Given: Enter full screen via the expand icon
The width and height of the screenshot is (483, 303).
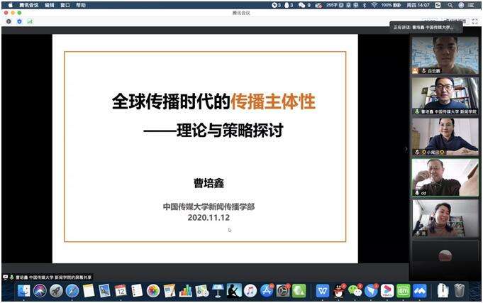Looking at the screenshot, I should (474, 21).
